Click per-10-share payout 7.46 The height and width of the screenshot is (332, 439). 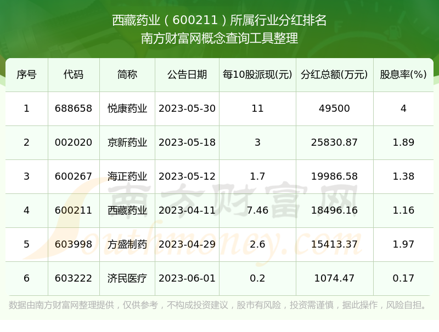pos(257,210)
